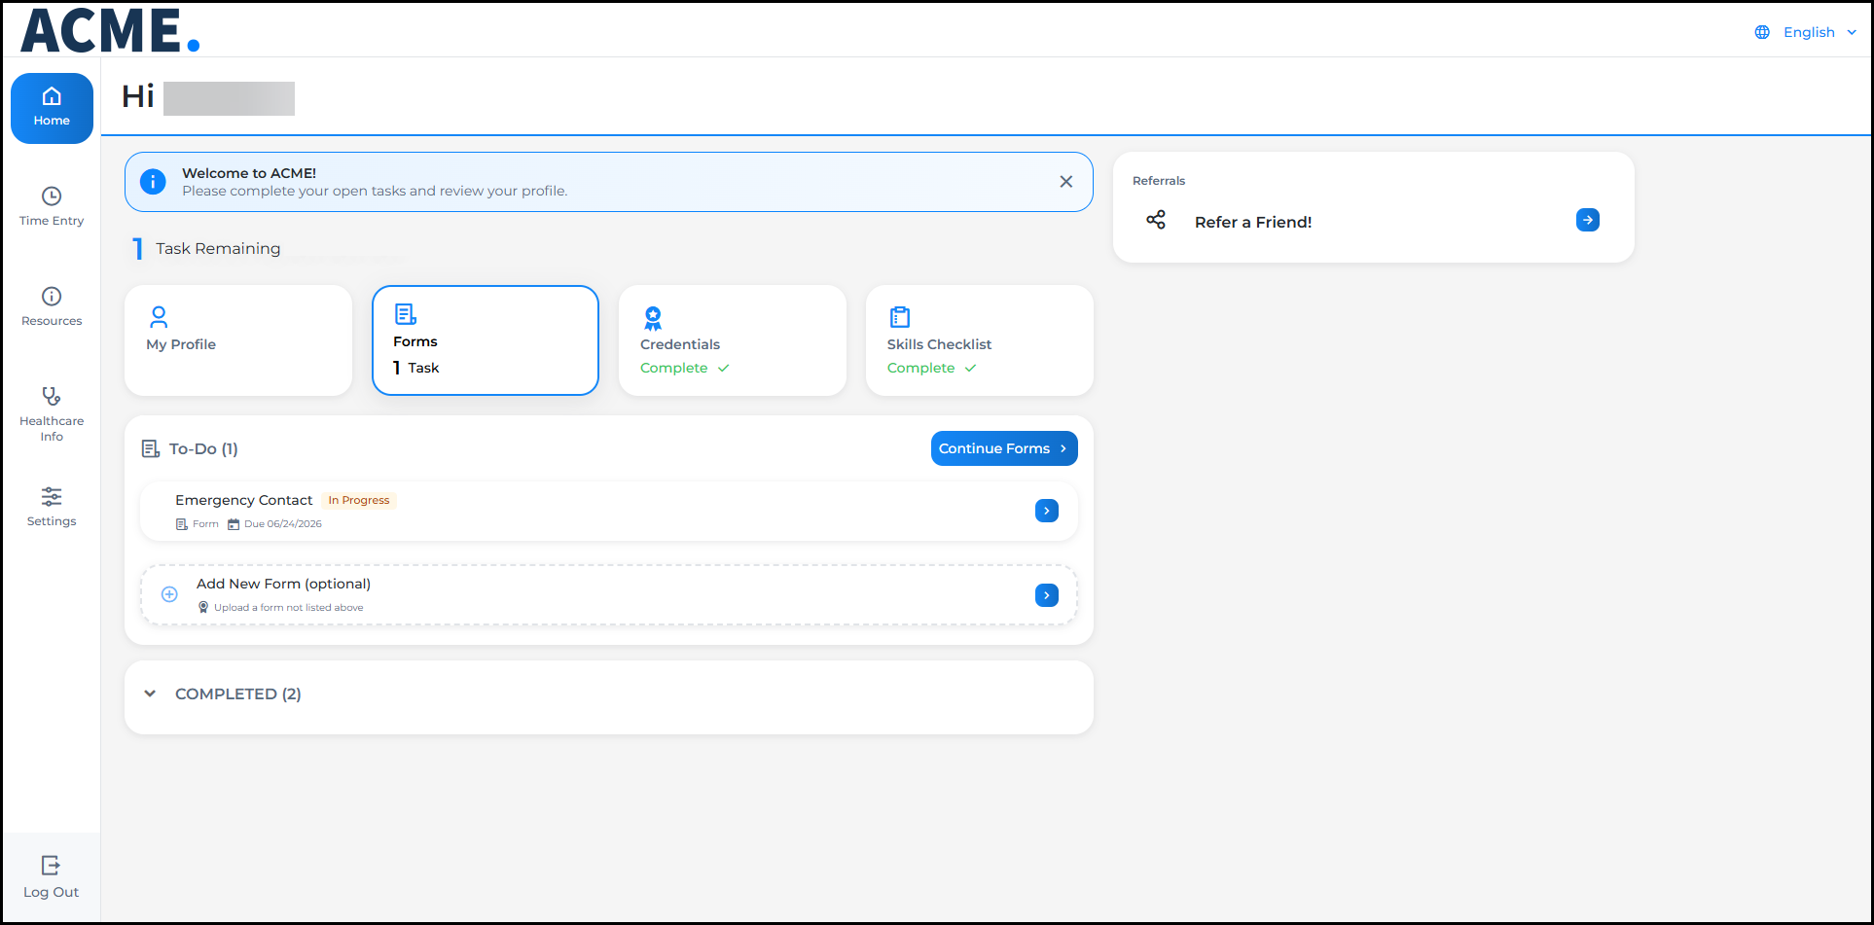Open the Credentials card
Image resolution: width=1874 pixels, height=925 pixels.
click(733, 340)
